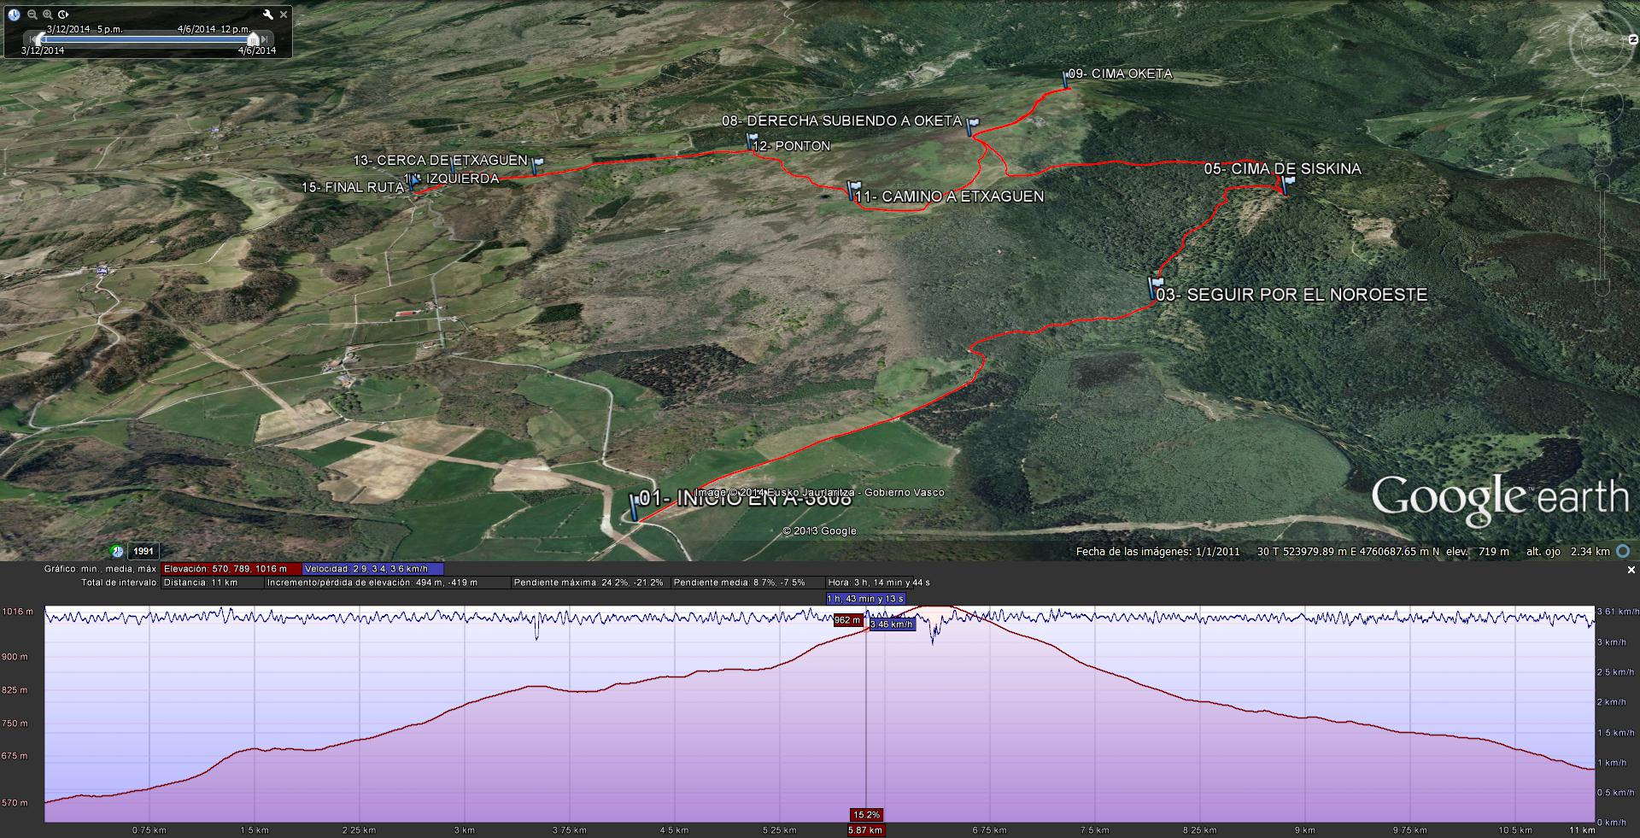Image resolution: width=1640 pixels, height=838 pixels.
Task: Click the 03- SEGUIR POR EL NOROESTE flag
Action: pyautogui.click(x=1157, y=286)
